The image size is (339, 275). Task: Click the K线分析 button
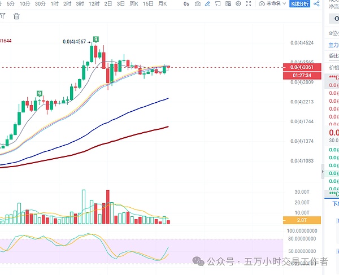(x=299, y=4)
